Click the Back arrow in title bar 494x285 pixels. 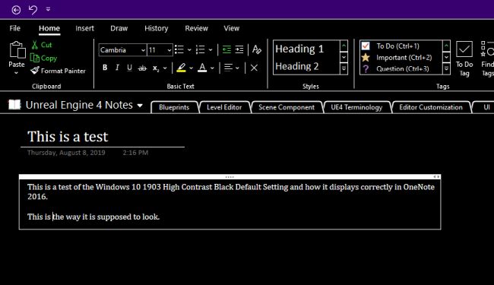16,10
